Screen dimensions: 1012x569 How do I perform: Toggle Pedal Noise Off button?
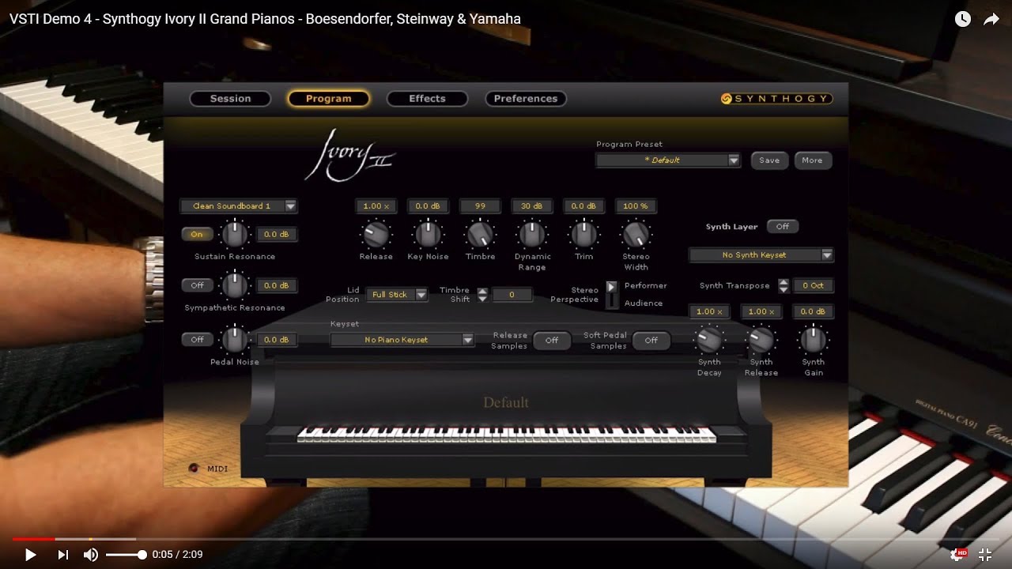coord(197,340)
